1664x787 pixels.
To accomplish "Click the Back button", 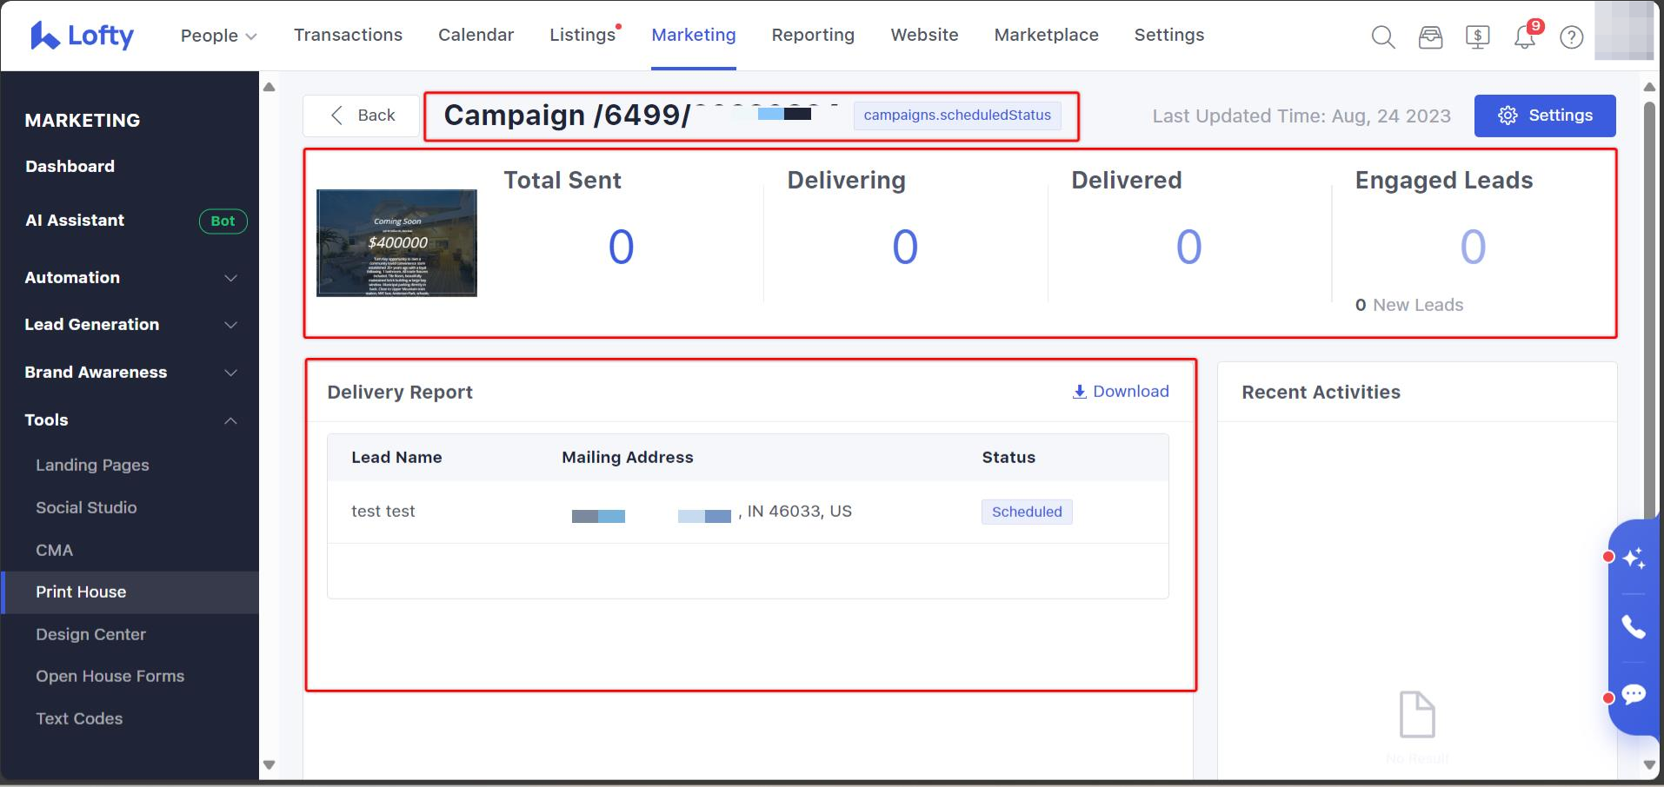I will [363, 116].
